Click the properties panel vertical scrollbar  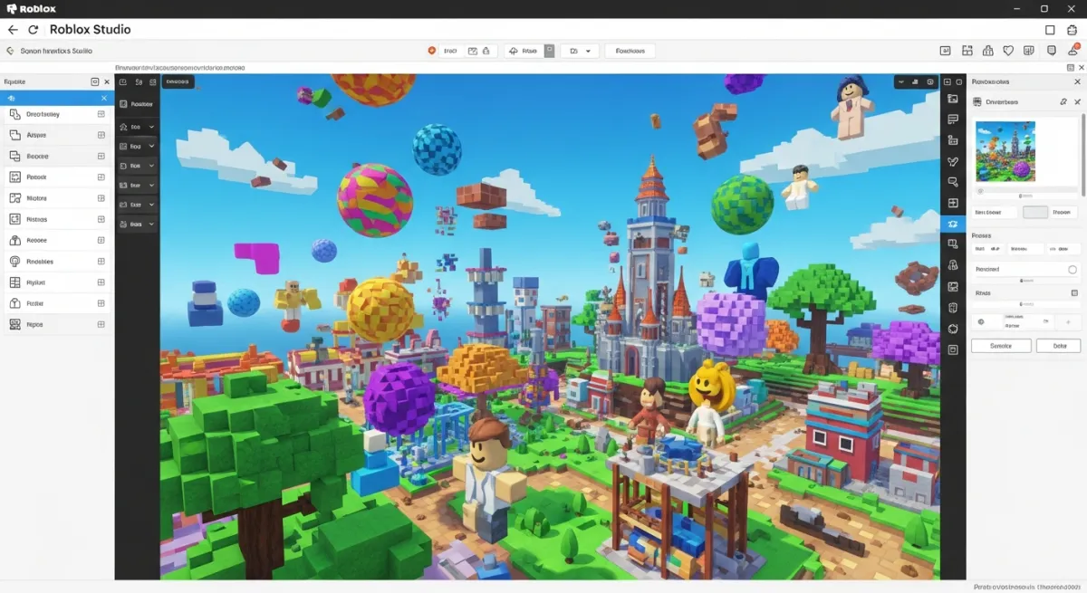(1083, 154)
